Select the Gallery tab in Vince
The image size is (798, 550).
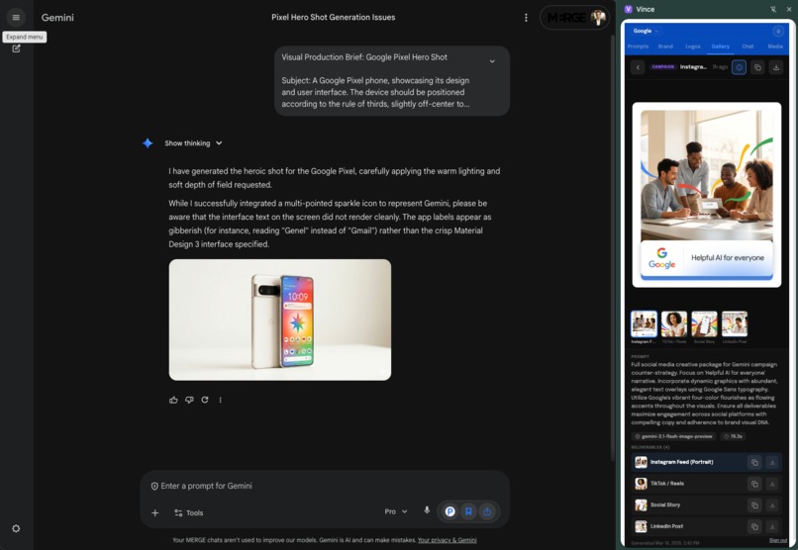pyautogui.click(x=720, y=46)
